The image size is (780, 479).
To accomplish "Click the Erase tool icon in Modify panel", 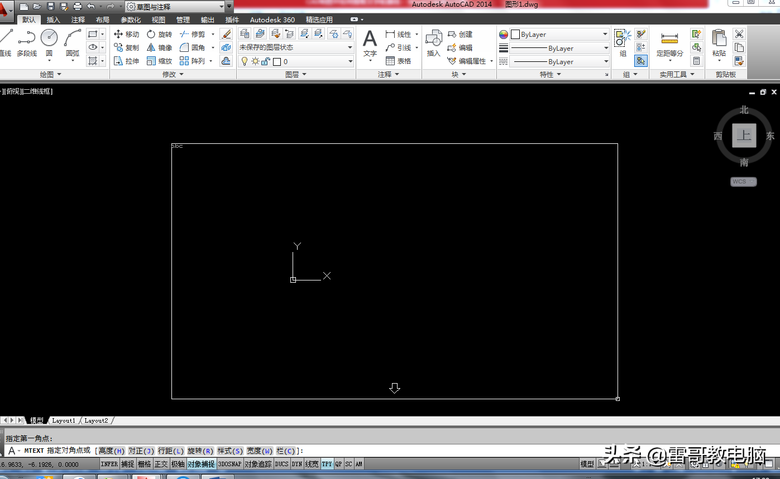I will click(226, 34).
